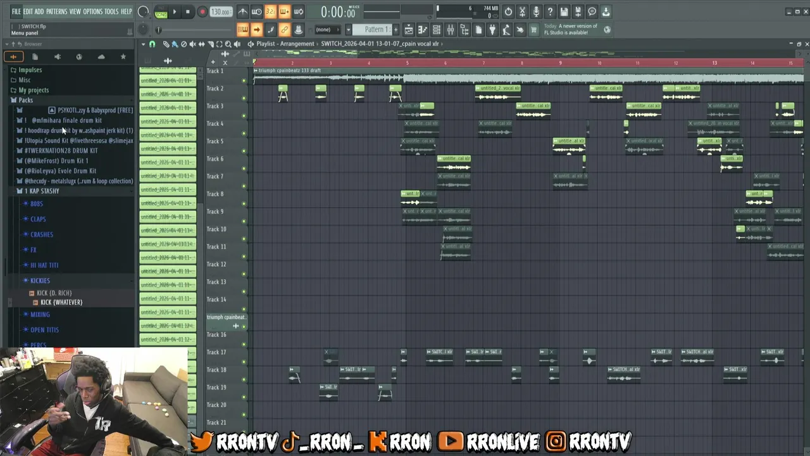Open the chat bubble icon
This screenshot has height=456, width=810.
click(592, 11)
